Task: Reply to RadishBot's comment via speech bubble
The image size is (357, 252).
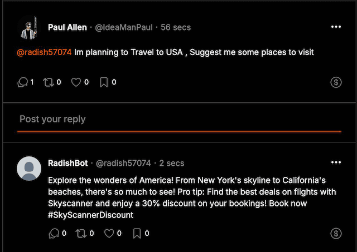Action: click(x=54, y=234)
